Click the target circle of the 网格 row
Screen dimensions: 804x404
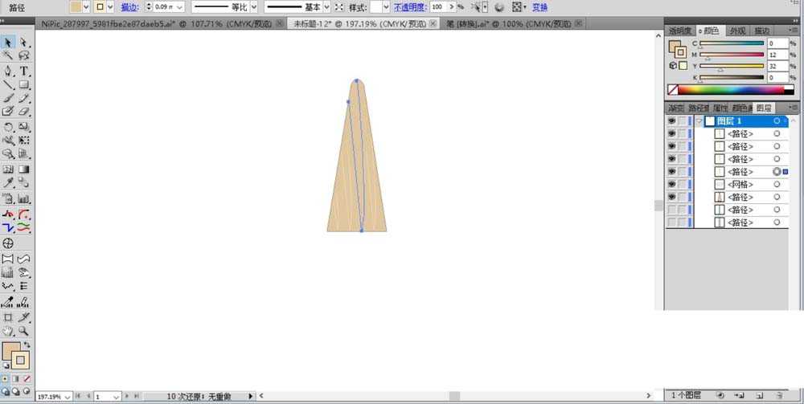pos(777,185)
